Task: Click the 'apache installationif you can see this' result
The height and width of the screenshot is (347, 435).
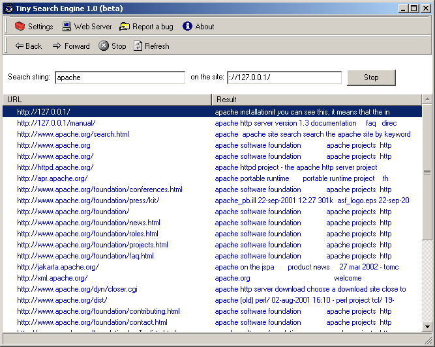Action: (302, 112)
